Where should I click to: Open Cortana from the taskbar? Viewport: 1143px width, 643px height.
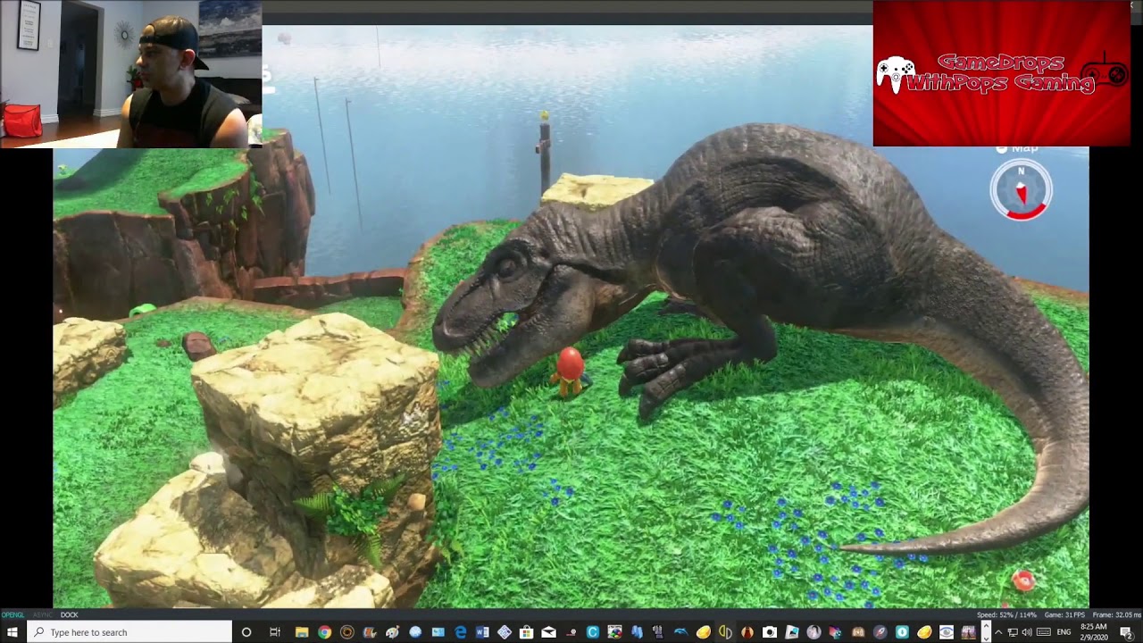(x=246, y=632)
